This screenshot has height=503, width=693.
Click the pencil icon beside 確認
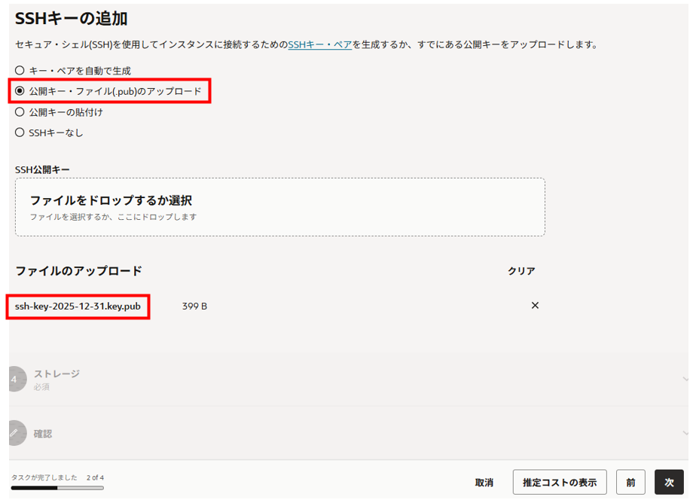click(x=14, y=433)
